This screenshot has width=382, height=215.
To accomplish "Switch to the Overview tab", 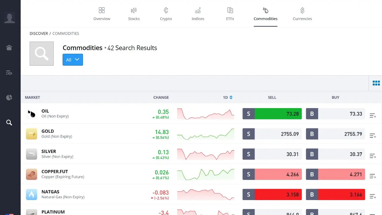I will pyautogui.click(x=102, y=10).
